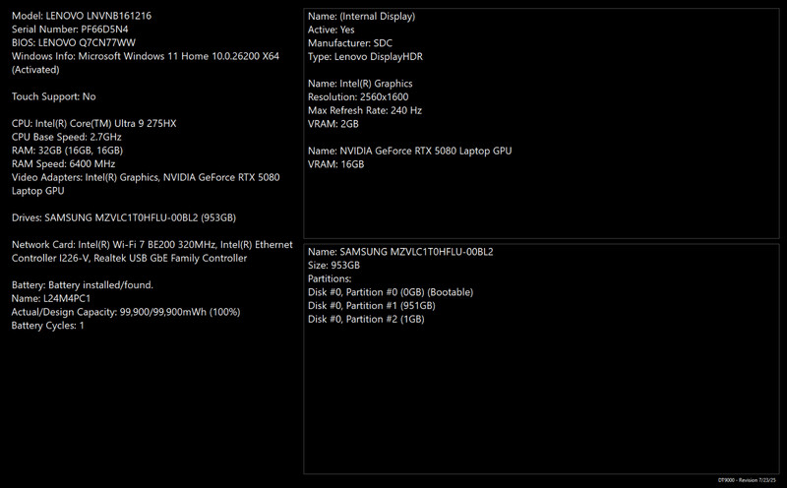Select the Battery Cycles: 1 line
787x488 pixels.
click(x=47, y=326)
